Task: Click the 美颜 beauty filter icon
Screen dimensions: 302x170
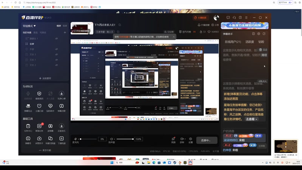Action: coord(173,139)
